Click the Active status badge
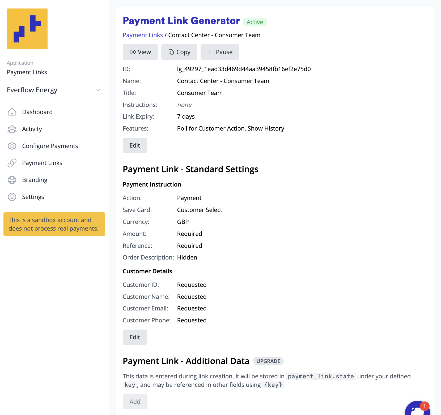The image size is (441, 415). (255, 22)
